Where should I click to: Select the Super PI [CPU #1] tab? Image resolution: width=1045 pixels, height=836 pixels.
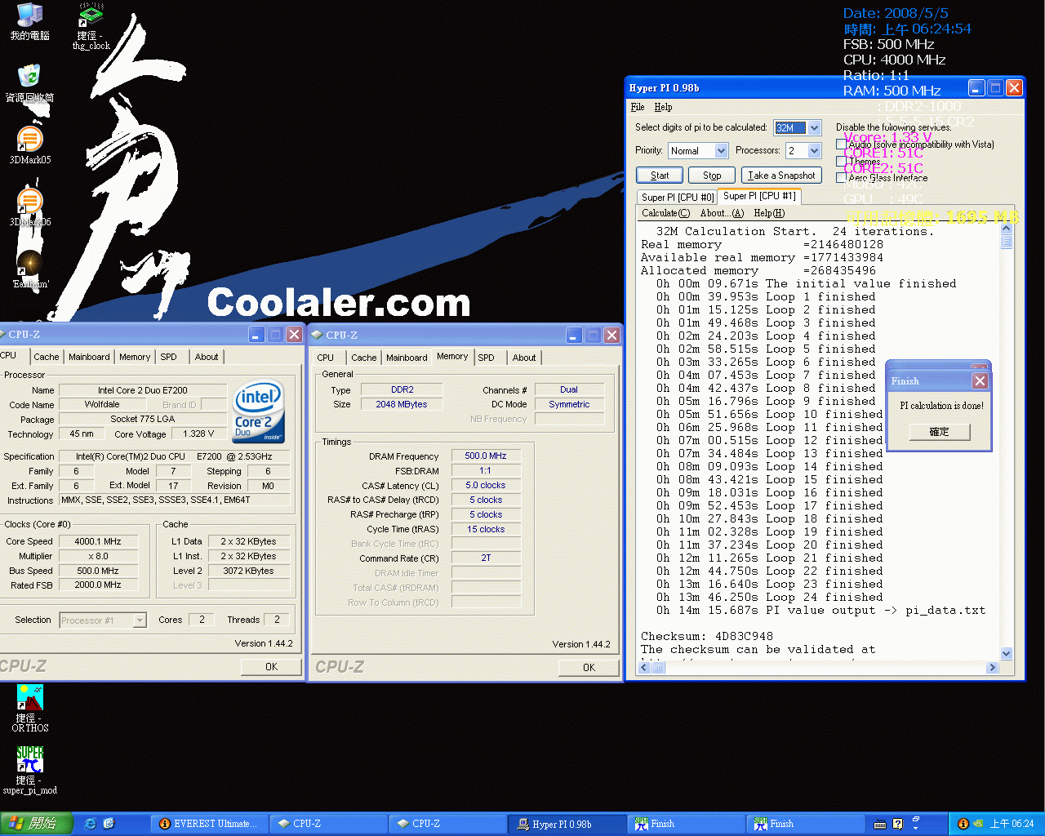(x=759, y=196)
